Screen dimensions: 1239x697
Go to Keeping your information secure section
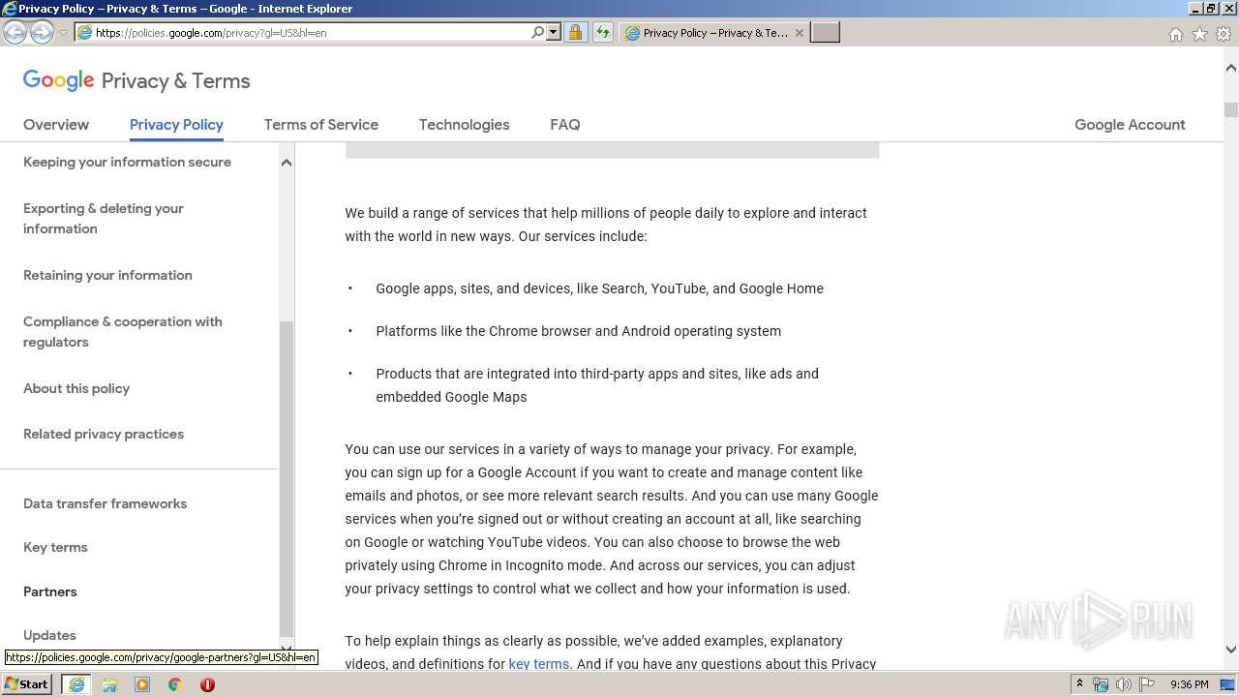(127, 162)
